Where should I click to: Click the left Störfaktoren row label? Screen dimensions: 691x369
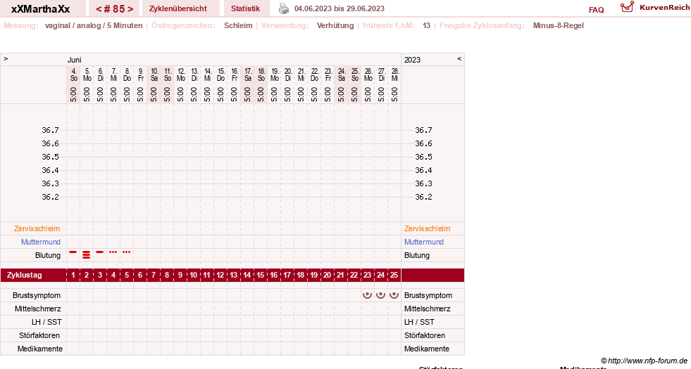click(x=39, y=335)
